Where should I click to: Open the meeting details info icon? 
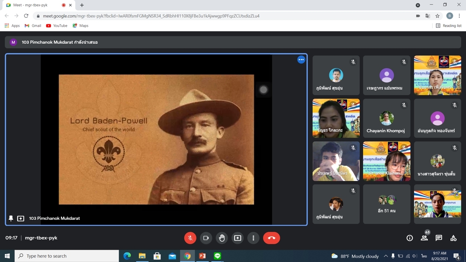(409, 238)
